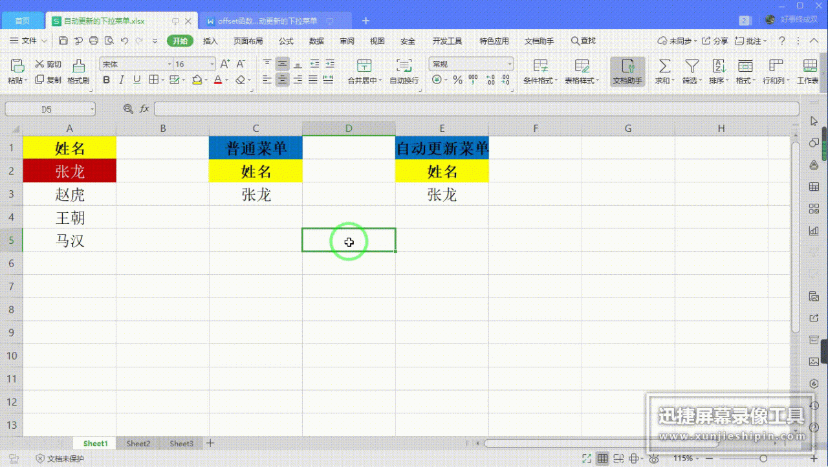Switch to the 数据 (Data) ribbon tab

point(316,41)
